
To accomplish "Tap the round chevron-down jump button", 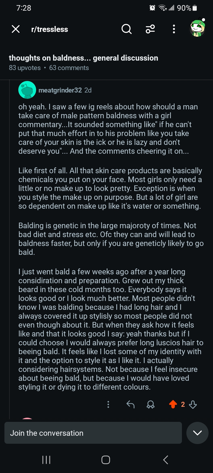I will pos(197,433).
